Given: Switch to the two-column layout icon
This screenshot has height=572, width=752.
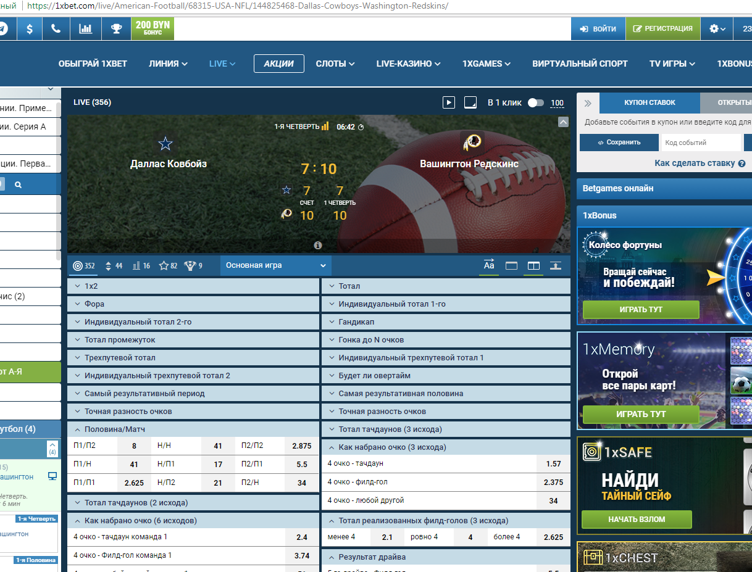Looking at the screenshot, I should click(x=533, y=266).
